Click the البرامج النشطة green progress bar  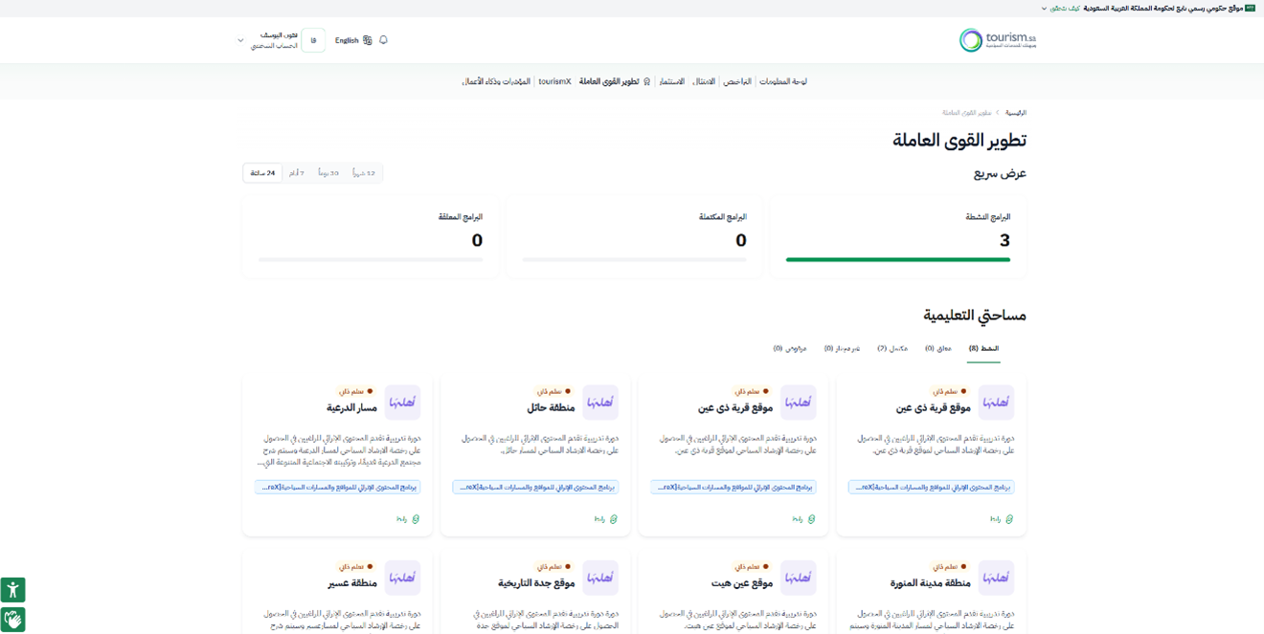click(x=898, y=259)
